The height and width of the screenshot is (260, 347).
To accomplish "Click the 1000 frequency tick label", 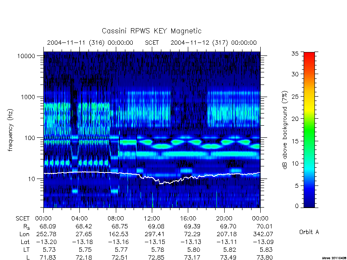I will pyautogui.click(x=28, y=97).
